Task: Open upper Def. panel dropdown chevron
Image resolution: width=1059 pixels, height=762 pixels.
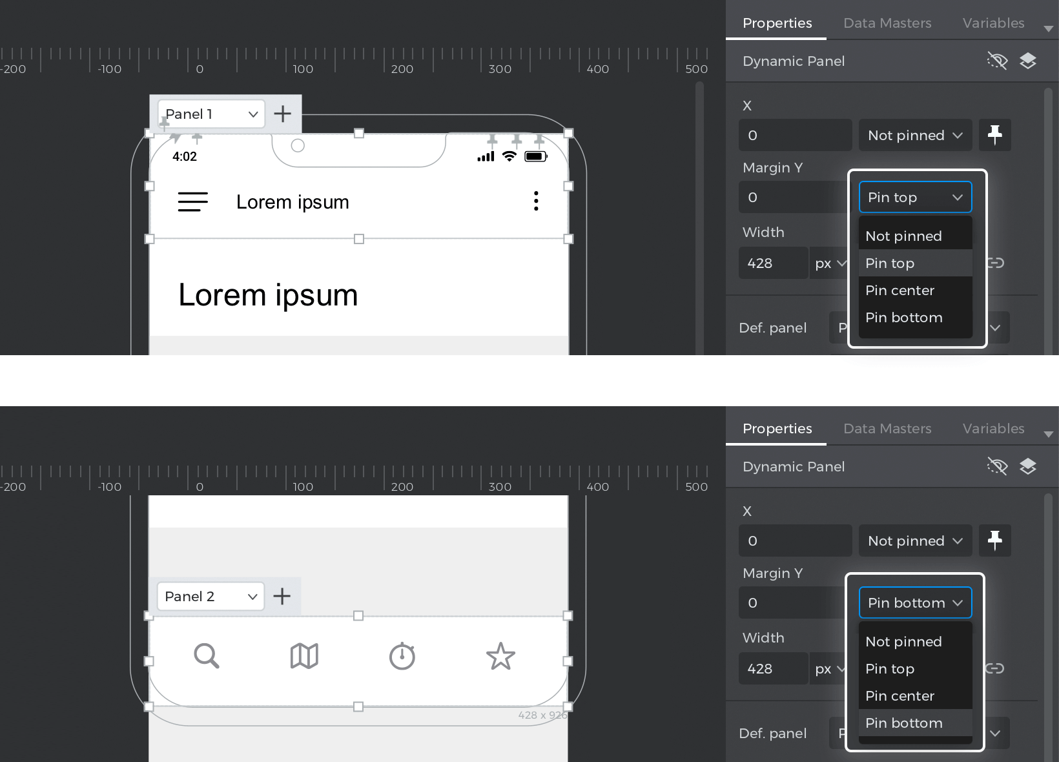Action: point(995,327)
